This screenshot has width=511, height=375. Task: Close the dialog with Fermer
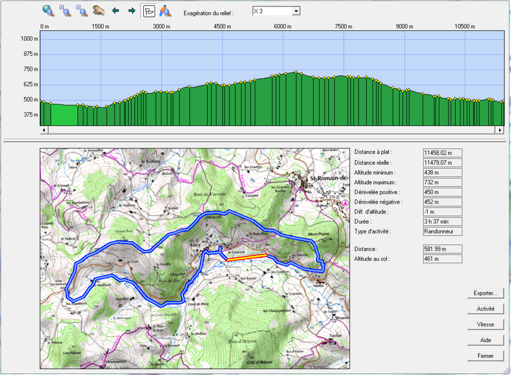pyautogui.click(x=486, y=356)
